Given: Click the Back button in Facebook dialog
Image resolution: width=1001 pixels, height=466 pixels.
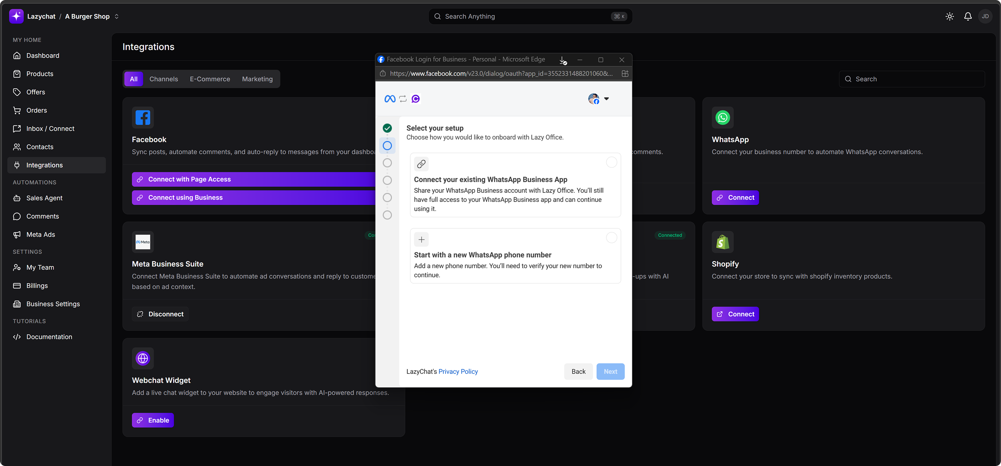Looking at the screenshot, I should (578, 372).
